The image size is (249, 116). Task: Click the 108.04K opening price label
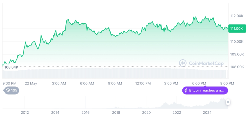(12, 67)
